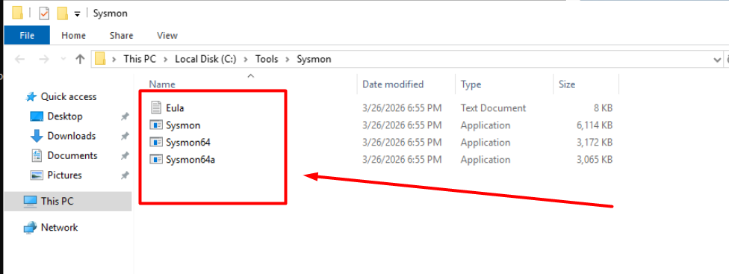Select This PC in the navigation pane

[x=68, y=201]
